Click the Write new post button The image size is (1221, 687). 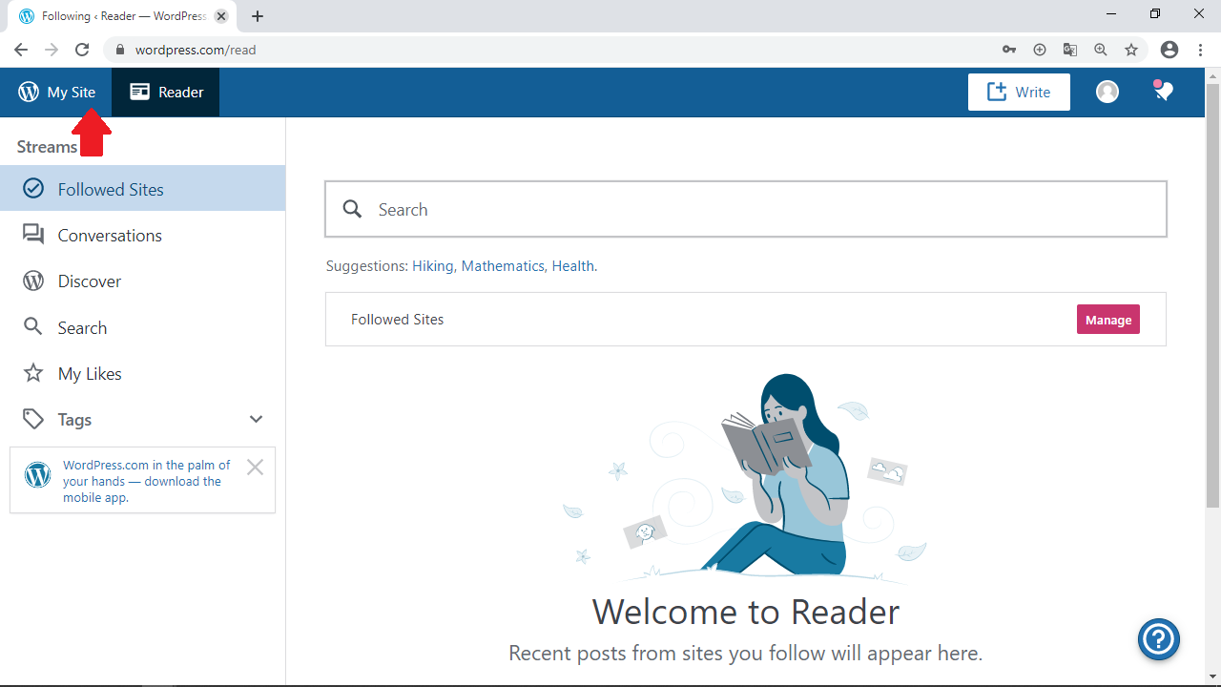pyautogui.click(x=1019, y=93)
